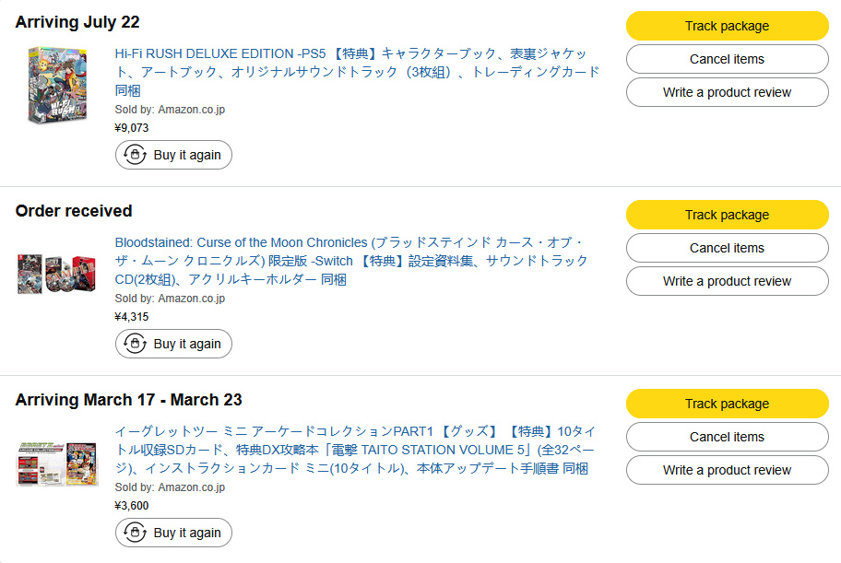Write a product review for Egret II Mini
Image resolution: width=841 pixels, height=563 pixels.
(727, 470)
